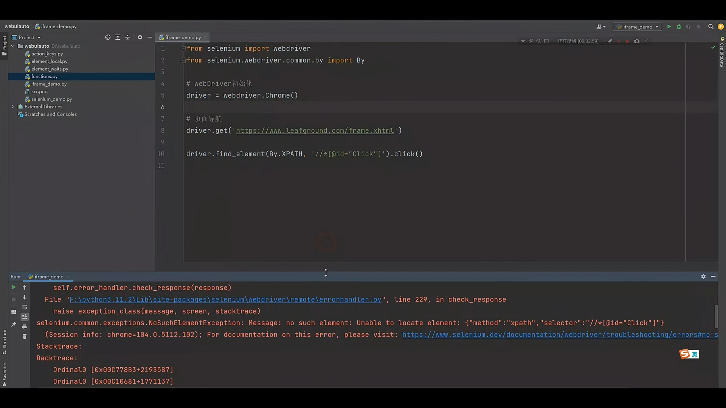
Task: Click line number 10 in gutter
Action: [x=161, y=154]
